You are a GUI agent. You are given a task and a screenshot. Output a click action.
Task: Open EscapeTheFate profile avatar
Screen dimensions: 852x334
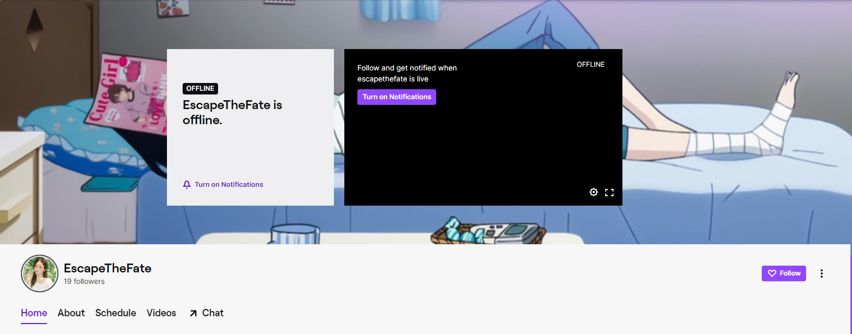[x=40, y=273]
